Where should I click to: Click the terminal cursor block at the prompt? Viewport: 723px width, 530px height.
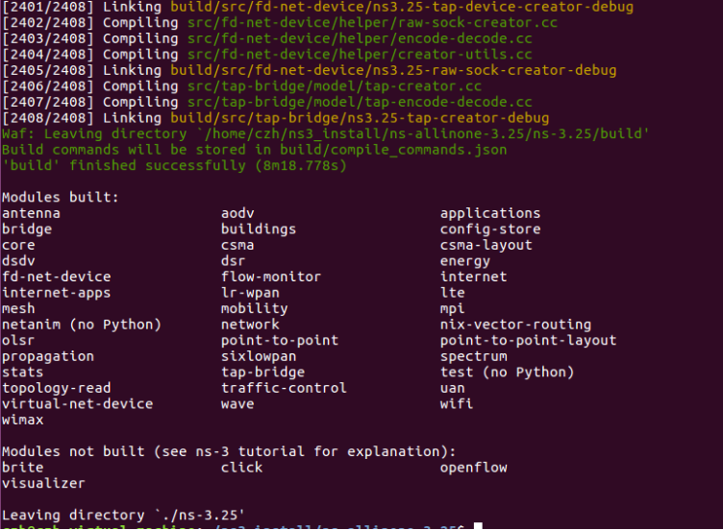click(x=478, y=526)
